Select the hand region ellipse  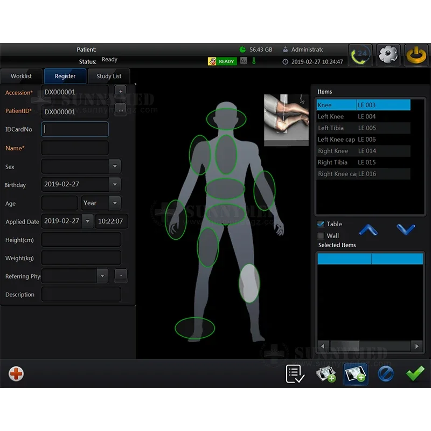tap(176, 220)
